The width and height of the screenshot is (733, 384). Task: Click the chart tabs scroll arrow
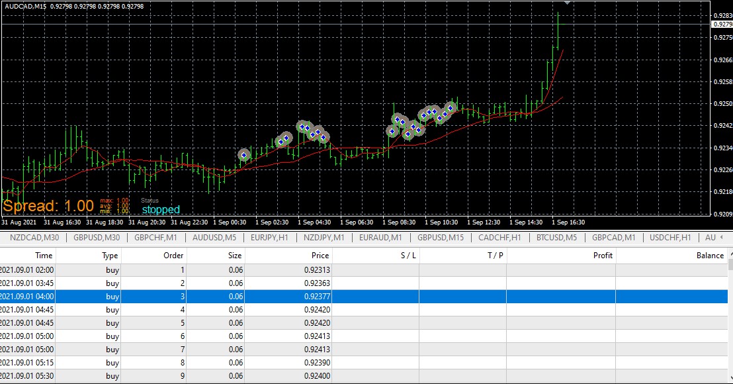point(721,237)
